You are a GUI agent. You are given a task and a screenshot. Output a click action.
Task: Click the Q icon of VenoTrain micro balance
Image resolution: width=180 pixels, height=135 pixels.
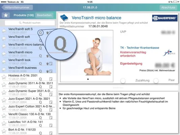point(41,48)
